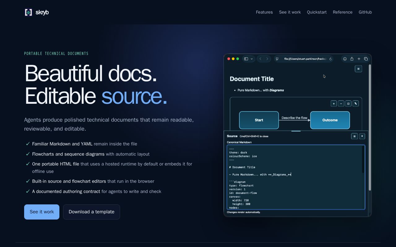396x247 pixels.
Task: Click the diagram edit pencil icon
Action: coord(356,104)
